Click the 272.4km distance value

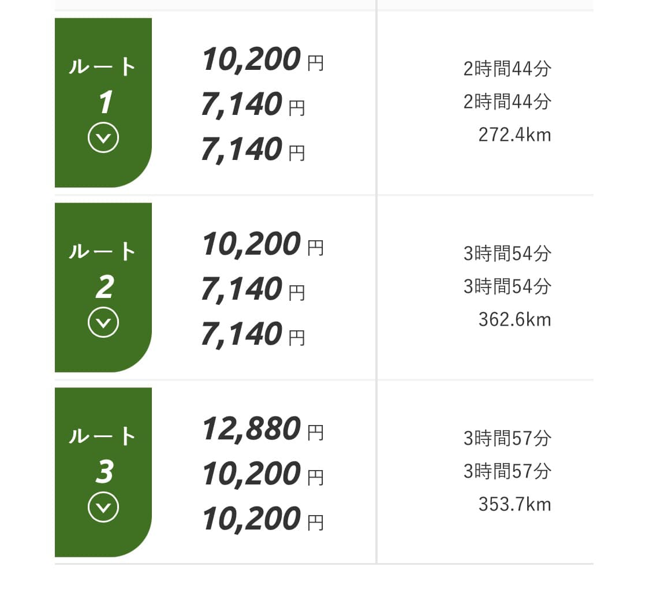(514, 135)
